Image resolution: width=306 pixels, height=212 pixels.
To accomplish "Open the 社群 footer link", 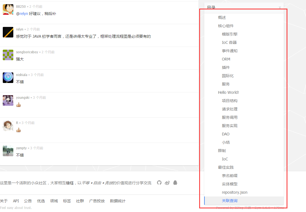I will (x=80, y=201).
